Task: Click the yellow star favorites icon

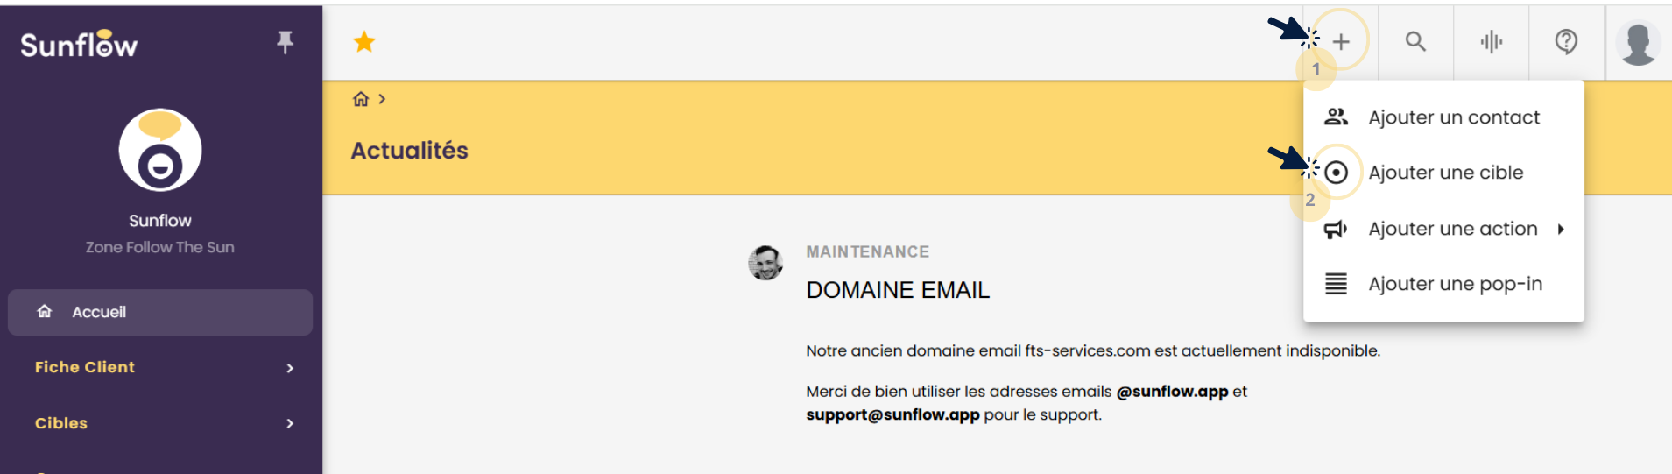Action: pos(364,41)
